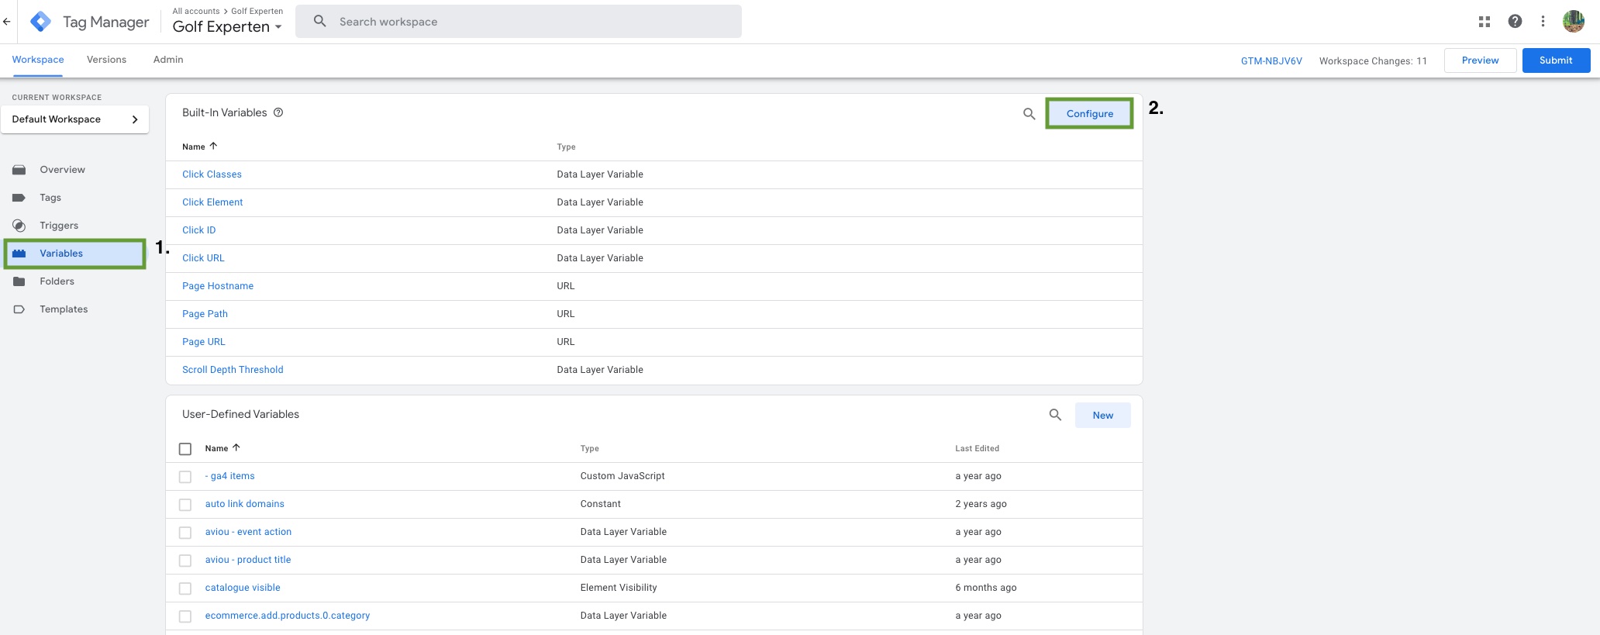Open the help question mark icon
The image size is (1600, 635).
coord(1515,22)
